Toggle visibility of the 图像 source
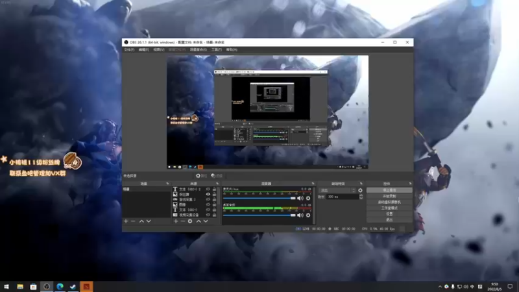 tap(208, 204)
